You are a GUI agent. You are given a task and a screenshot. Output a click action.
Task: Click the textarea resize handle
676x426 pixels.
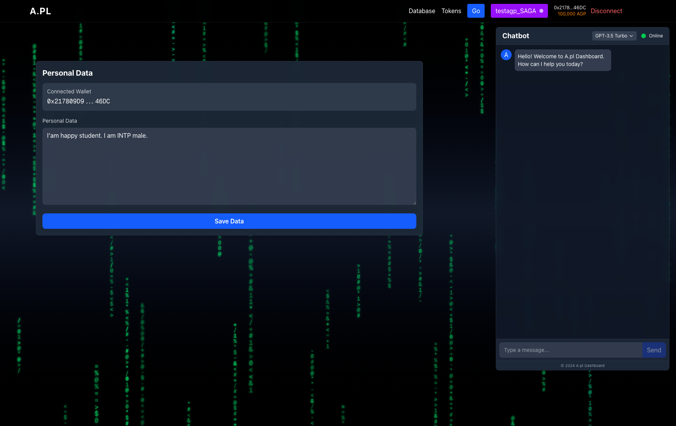[414, 203]
